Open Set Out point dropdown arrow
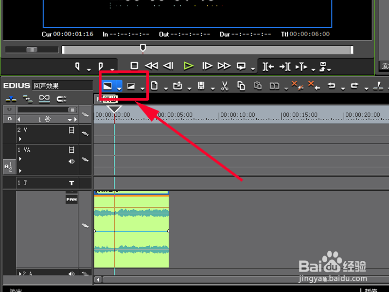 (112, 70)
